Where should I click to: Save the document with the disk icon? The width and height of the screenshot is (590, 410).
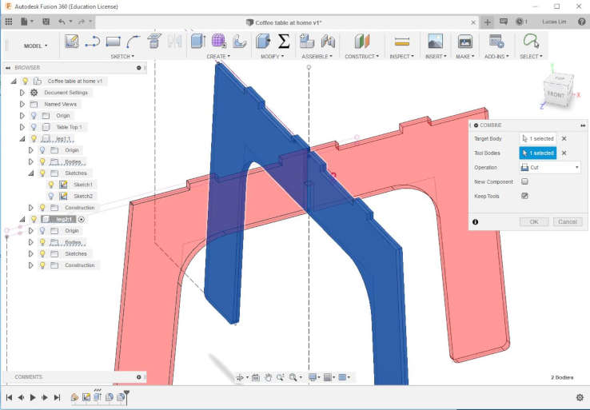click(x=46, y=22)
